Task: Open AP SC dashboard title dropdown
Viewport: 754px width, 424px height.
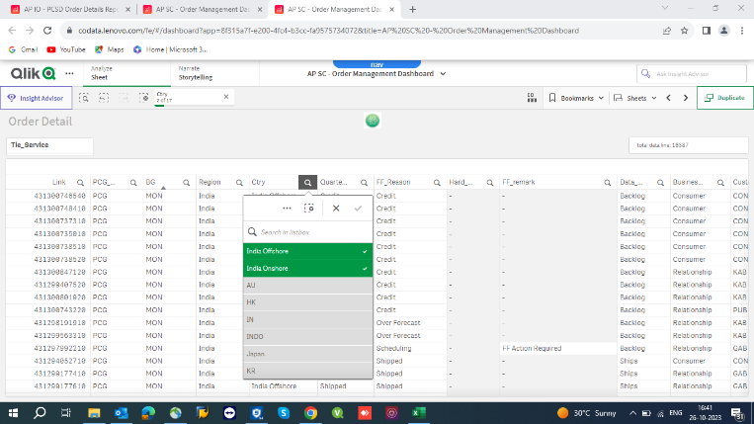Action: click(443, 73)
